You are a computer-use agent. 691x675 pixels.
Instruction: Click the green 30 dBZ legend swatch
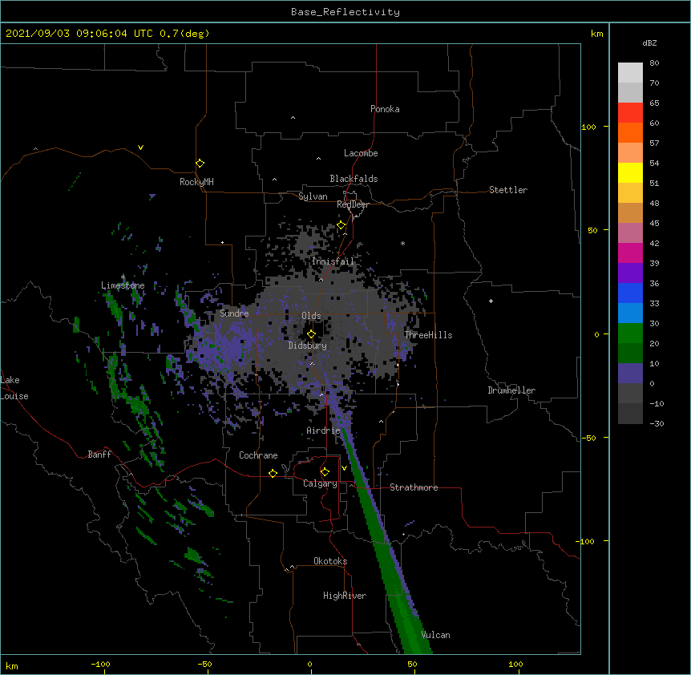pos(630,333)
